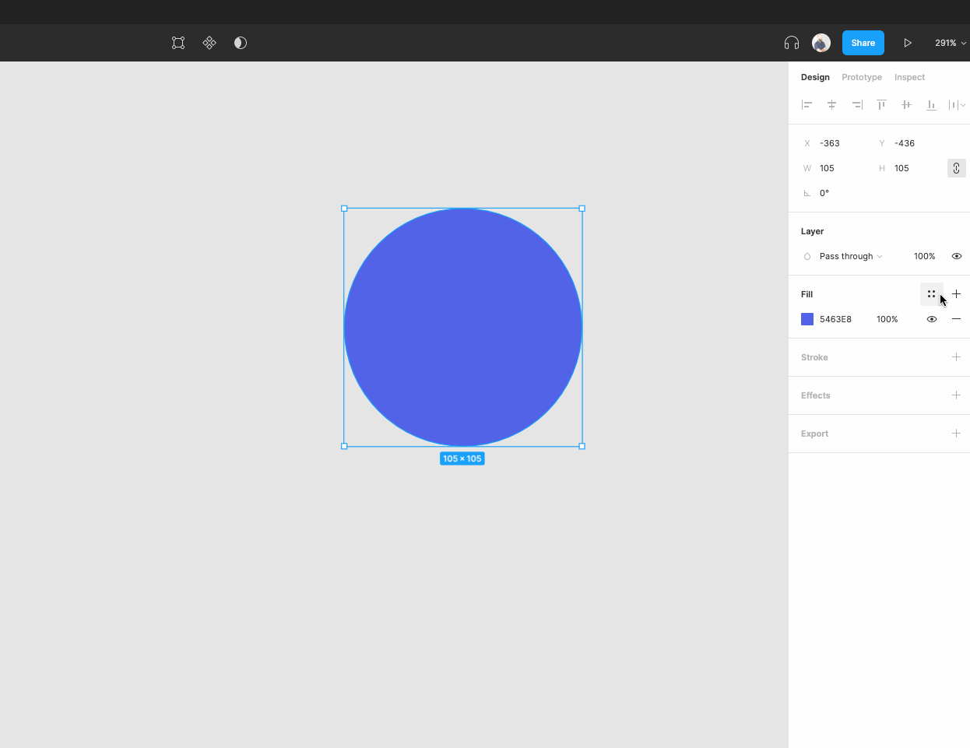
Task: Click the top-left selection handle of circle
Action: pyautogui.click(x=344, y=209)
